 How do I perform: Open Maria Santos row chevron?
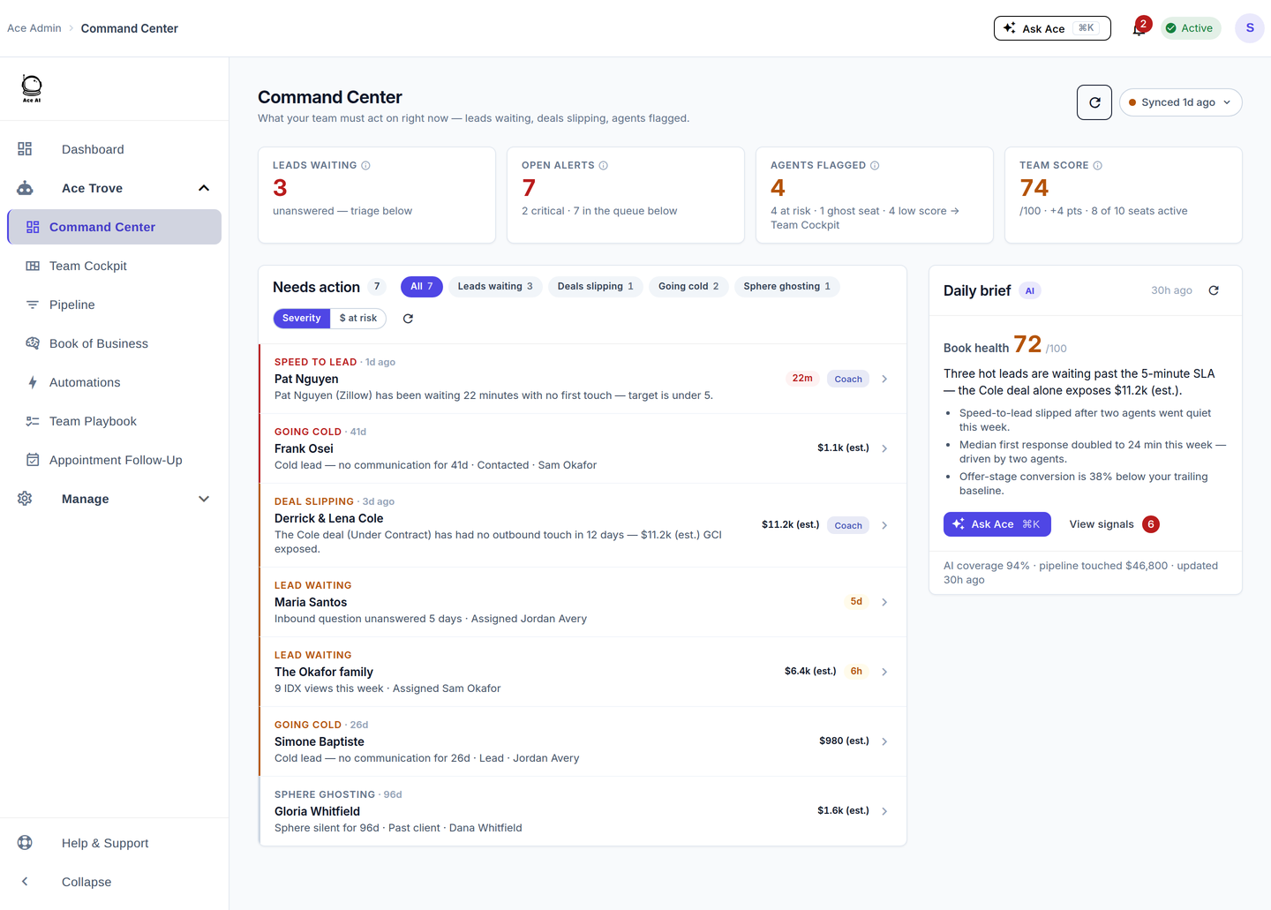click(x=884, y=602)
